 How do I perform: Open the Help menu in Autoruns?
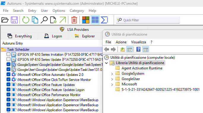(92, 11)
